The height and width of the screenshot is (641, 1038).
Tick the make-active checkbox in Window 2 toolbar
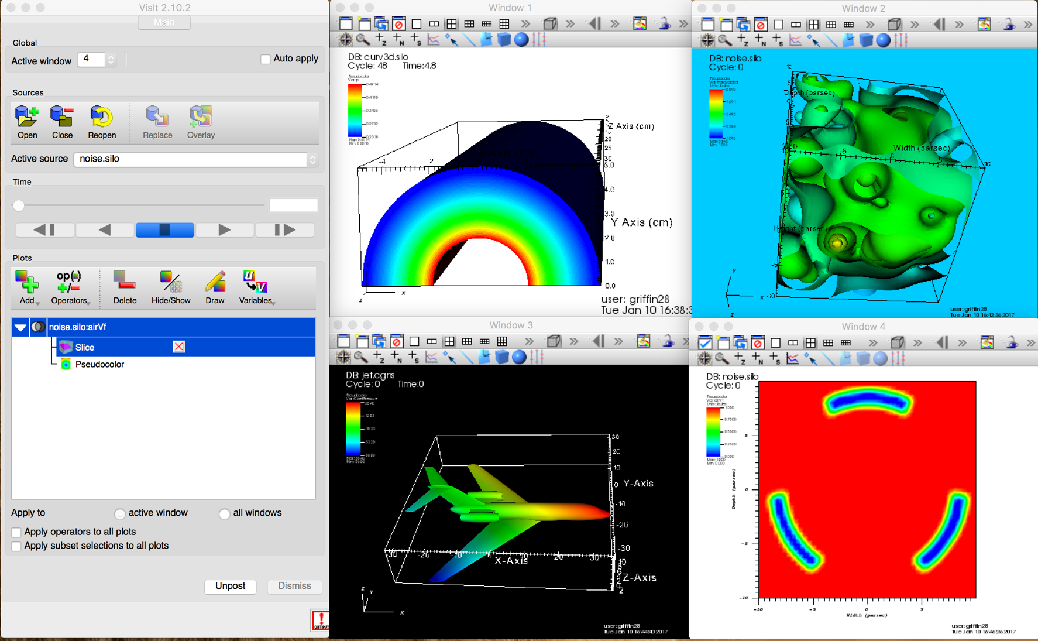[707, 25]
